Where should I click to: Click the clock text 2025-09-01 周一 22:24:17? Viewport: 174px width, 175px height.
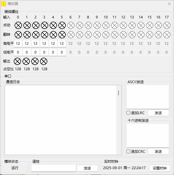[124, 168]
